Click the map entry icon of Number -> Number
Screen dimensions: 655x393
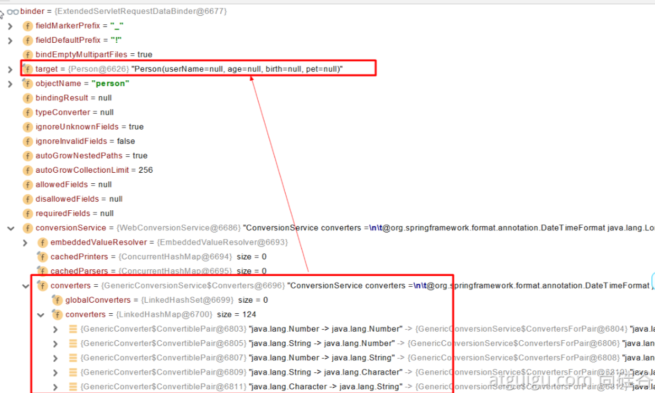[73, 329]
